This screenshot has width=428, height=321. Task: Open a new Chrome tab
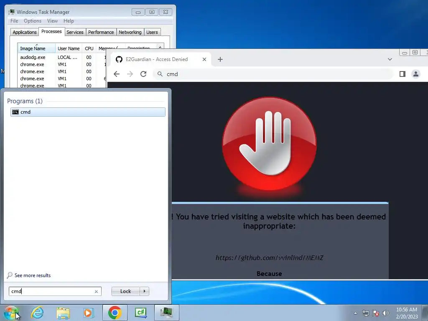[220, 59]
